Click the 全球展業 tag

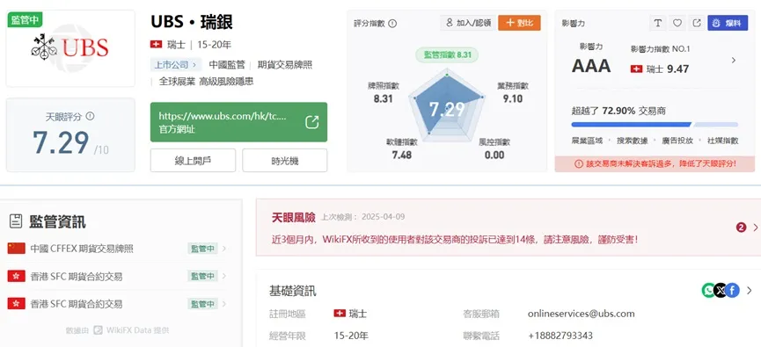tap(177, 82)
